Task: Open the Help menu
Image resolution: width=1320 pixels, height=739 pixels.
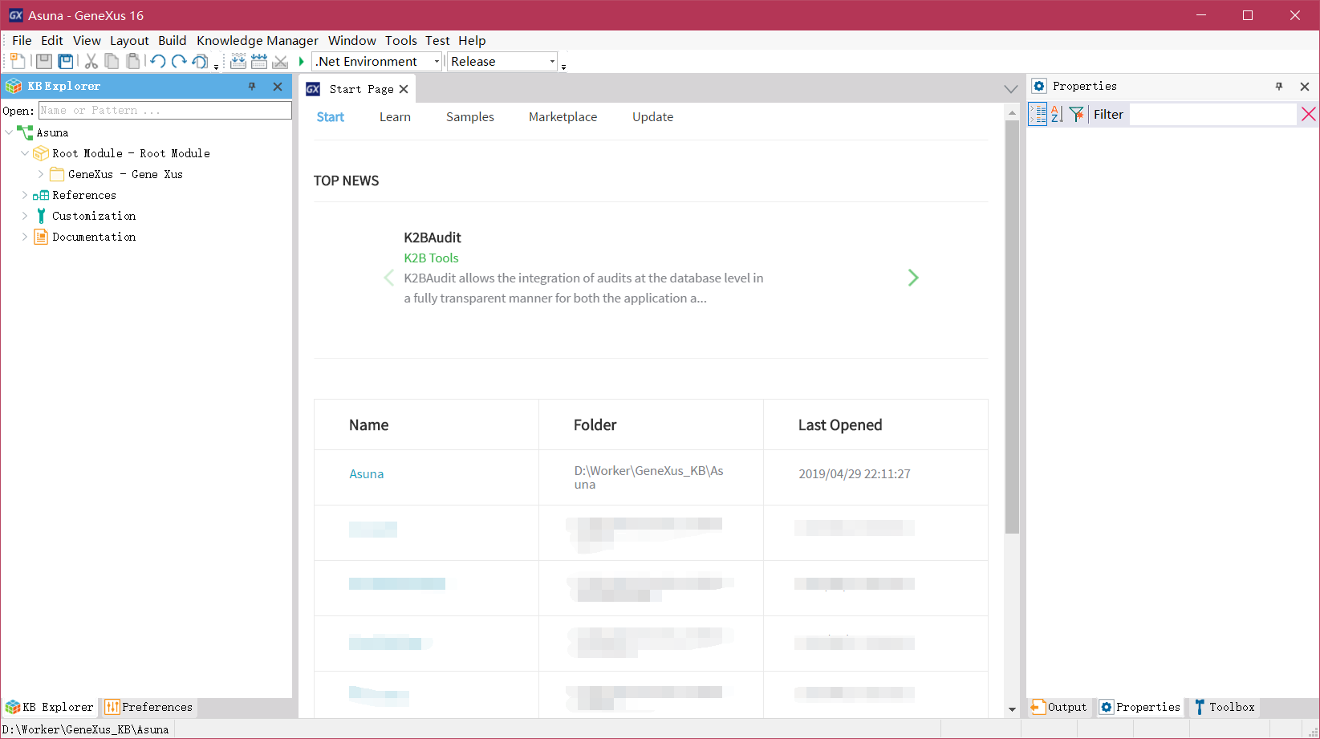Action: pos(472,40)
